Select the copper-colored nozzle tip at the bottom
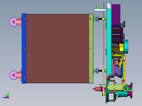Image resolution: width=142 pixels, height=106 pixels. click(x=97, y=89)
